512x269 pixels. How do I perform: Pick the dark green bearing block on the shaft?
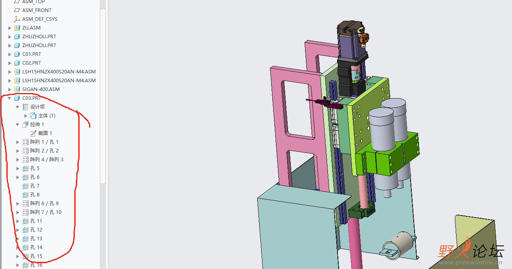(361, 210)
